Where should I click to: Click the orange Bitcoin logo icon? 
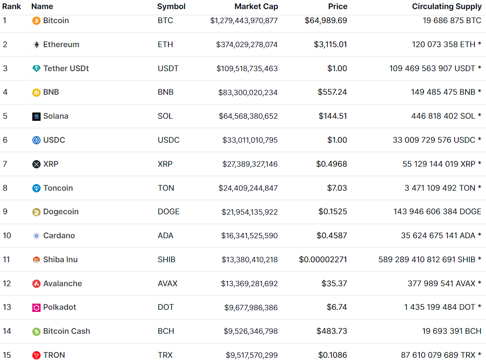36,21
